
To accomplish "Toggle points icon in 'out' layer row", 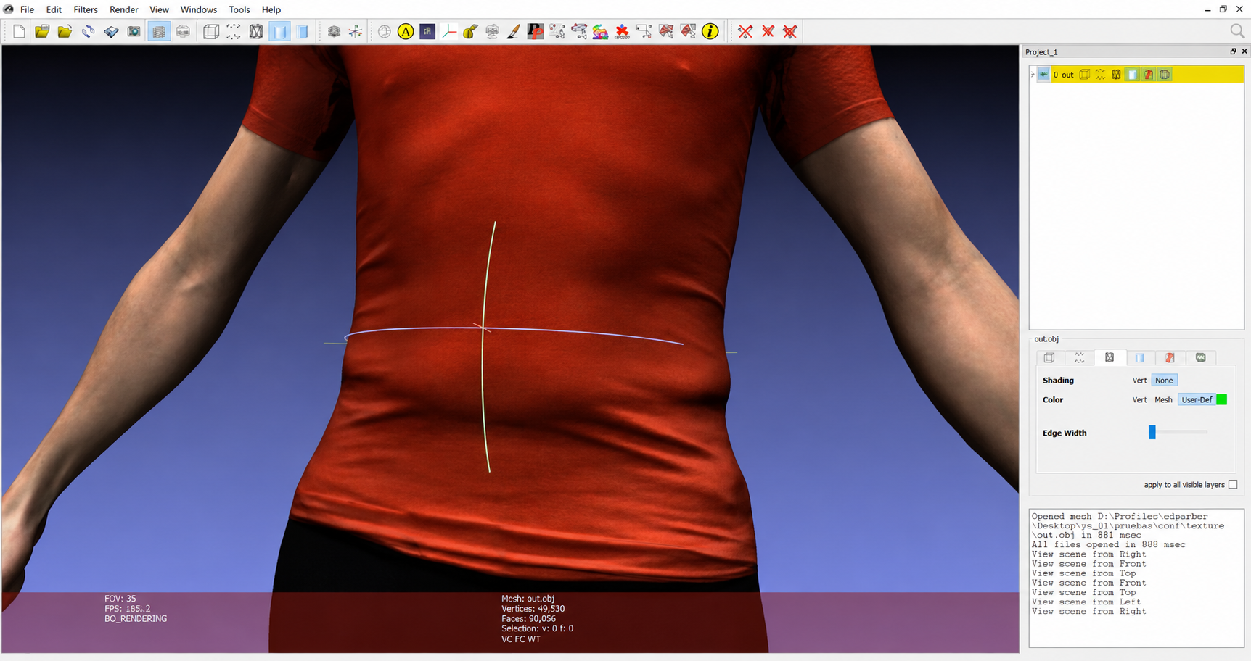I will point(1101,75).
